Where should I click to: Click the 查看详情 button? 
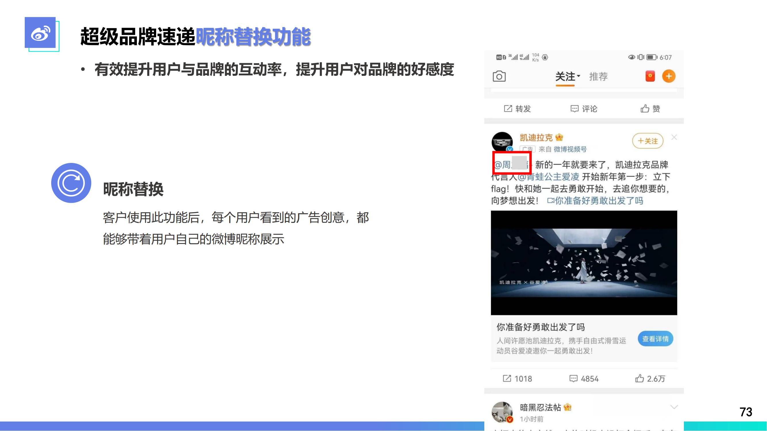click(x=655, y=339)
